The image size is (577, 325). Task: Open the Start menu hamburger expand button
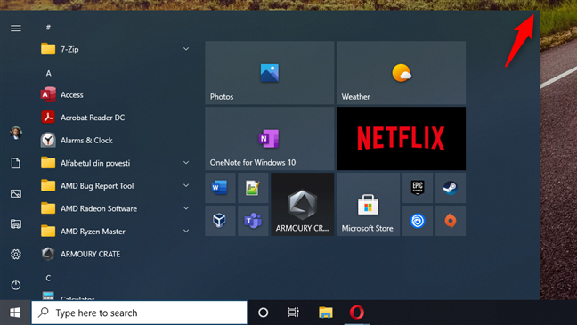[16, 28]
